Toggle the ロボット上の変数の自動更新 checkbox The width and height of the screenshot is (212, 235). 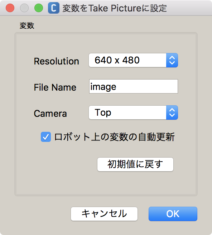point(46,137)
